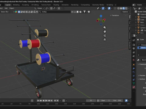Open the Object properties orange square icon

point(134,64)
